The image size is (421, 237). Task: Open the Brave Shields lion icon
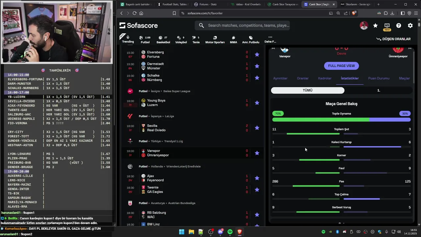pyautogui.click(x=354, y=13)
